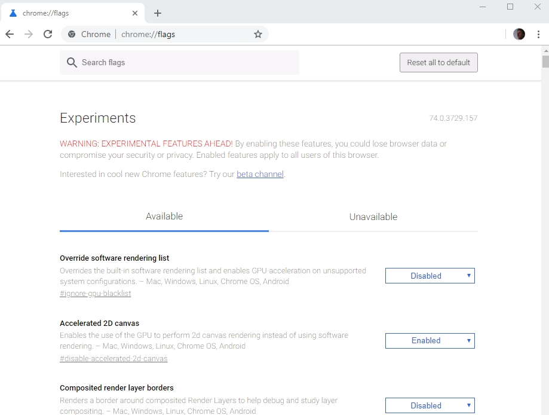This screenshot has height=415, width=549.
Task: Expand Composited render layer borders dropdown
Action: 430,405
